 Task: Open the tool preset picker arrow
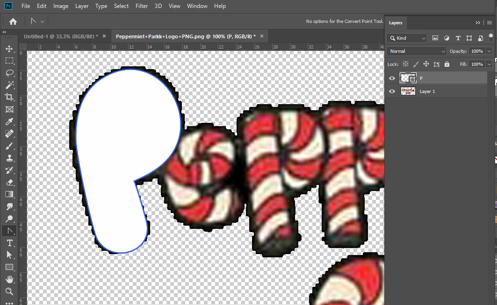click(42, 21)
